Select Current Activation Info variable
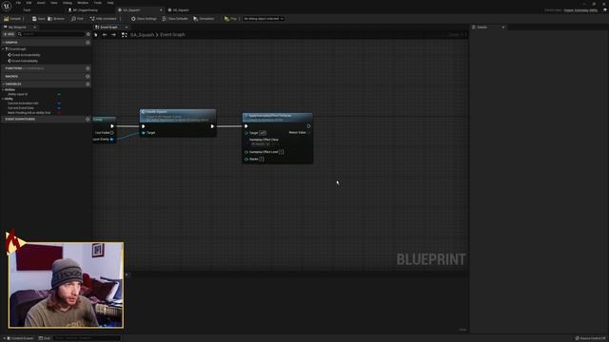609x342 pixels. 23,104
